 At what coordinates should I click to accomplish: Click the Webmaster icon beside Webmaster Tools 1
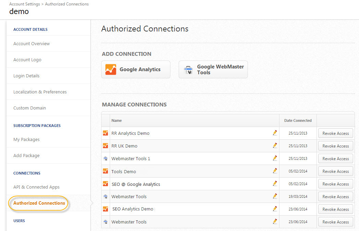click(x=105, y=158)
